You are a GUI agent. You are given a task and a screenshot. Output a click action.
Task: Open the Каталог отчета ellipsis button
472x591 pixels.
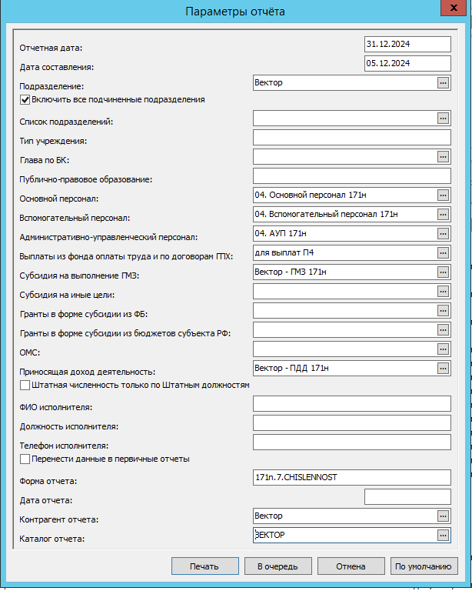[x=443, y=535]
